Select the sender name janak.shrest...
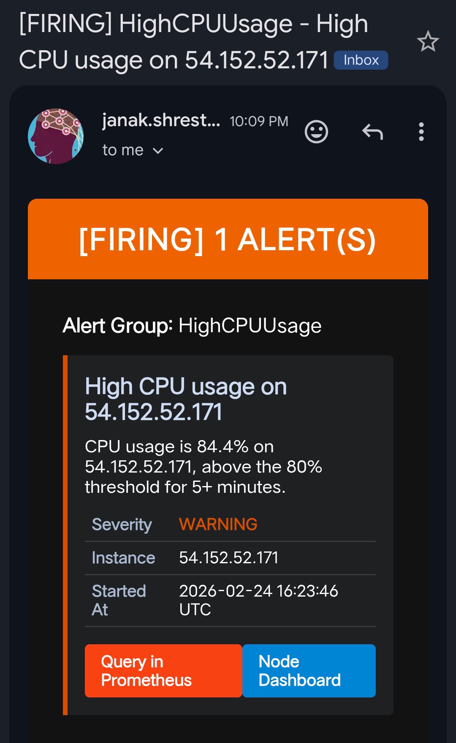 click(x=160, y=121)
